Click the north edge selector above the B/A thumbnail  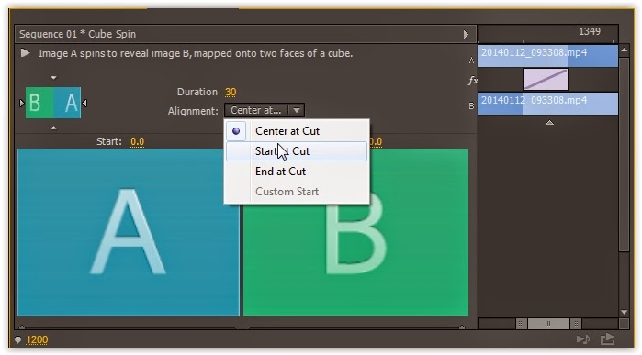click(x=53, y=77)
